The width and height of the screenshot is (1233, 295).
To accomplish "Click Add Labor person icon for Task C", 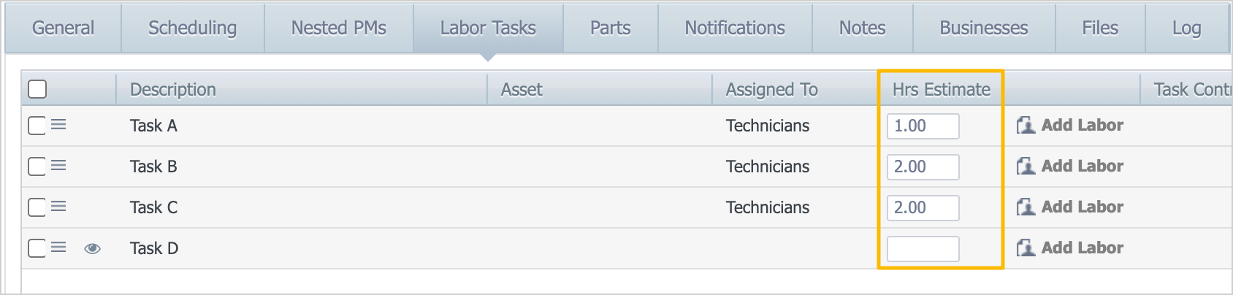I will point(1026,207).
